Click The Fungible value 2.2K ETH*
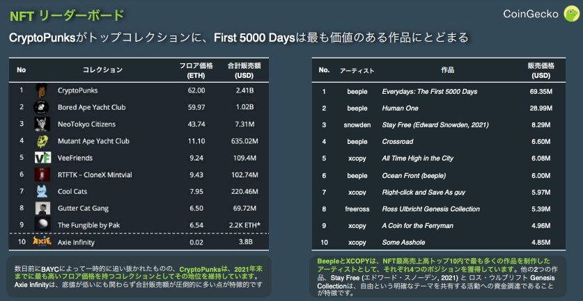The height and width of the screenshot is (301, 583). point(243,225)
